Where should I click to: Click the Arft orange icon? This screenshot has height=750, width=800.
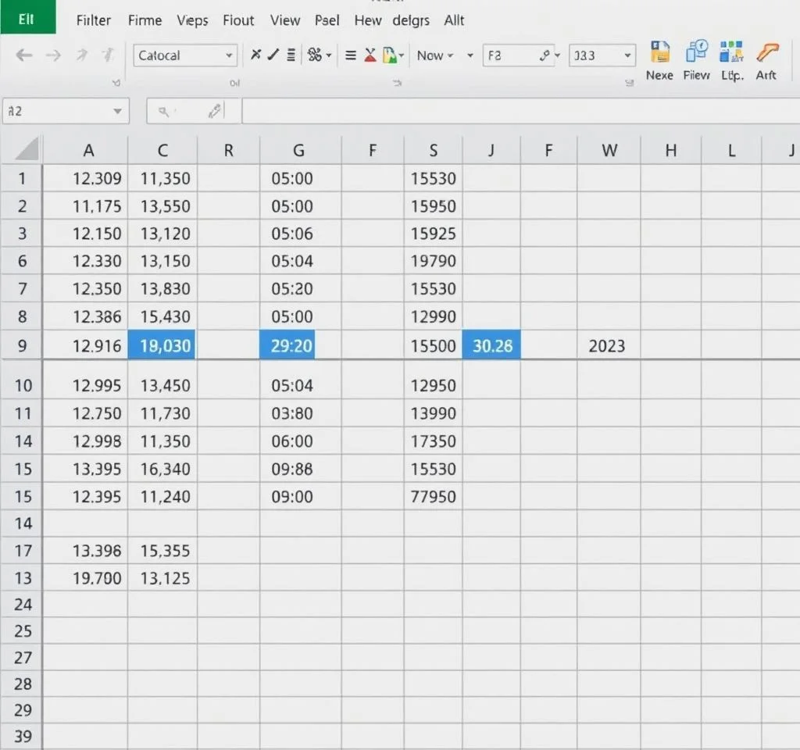767,53
